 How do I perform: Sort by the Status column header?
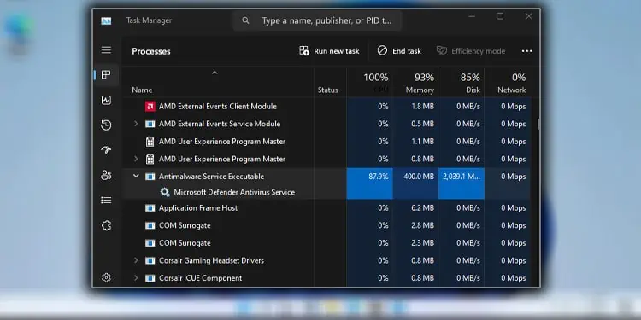tap(328, 90)
